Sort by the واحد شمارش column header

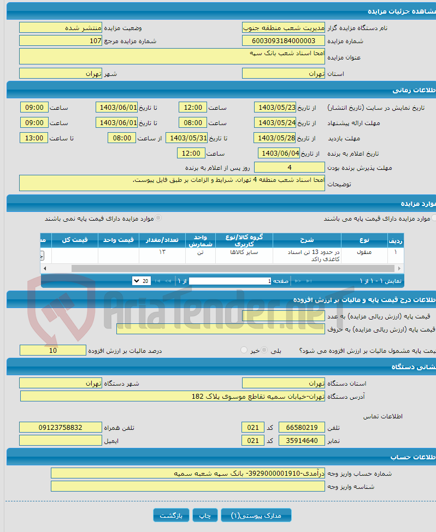(x=200, y=240)
